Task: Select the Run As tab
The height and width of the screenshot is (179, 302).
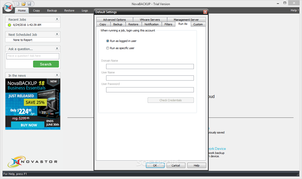Action: (183, 24)
